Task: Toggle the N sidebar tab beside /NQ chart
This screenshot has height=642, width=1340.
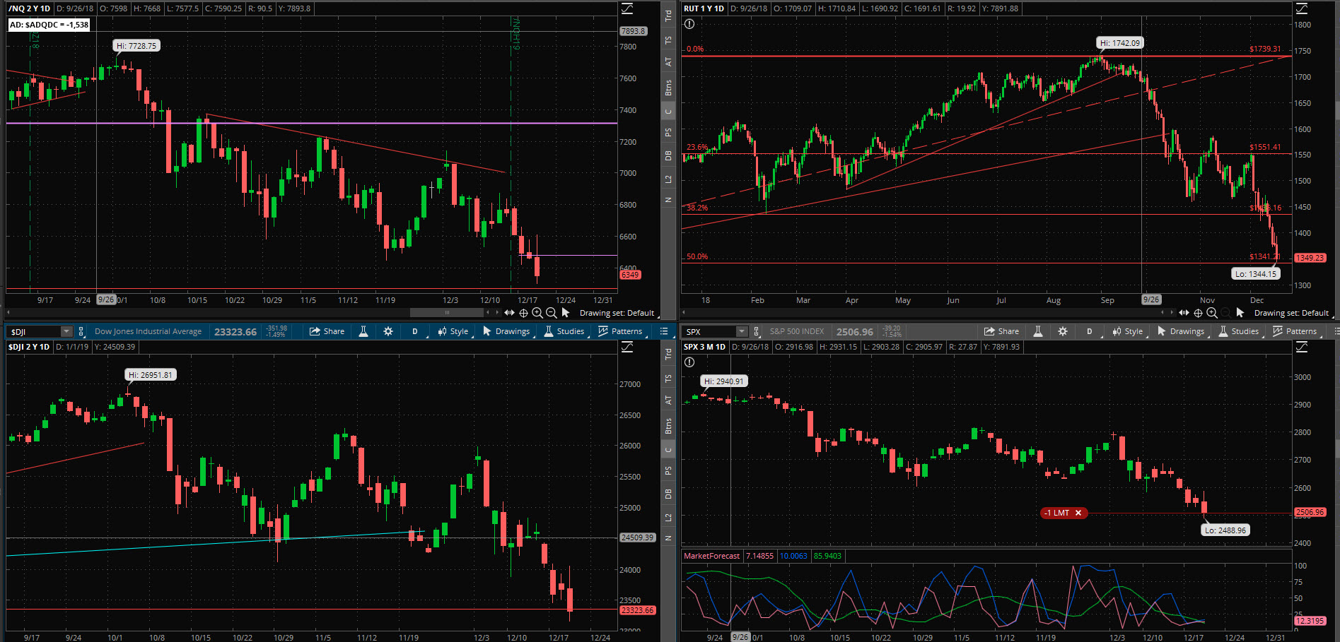Action: coord(668,200)
